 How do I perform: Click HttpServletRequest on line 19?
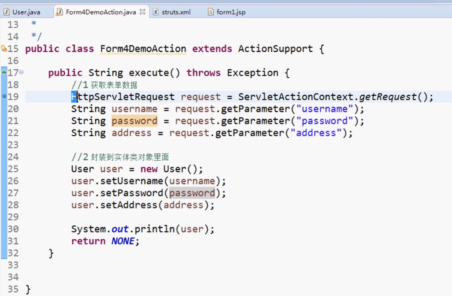pos(123,97)
